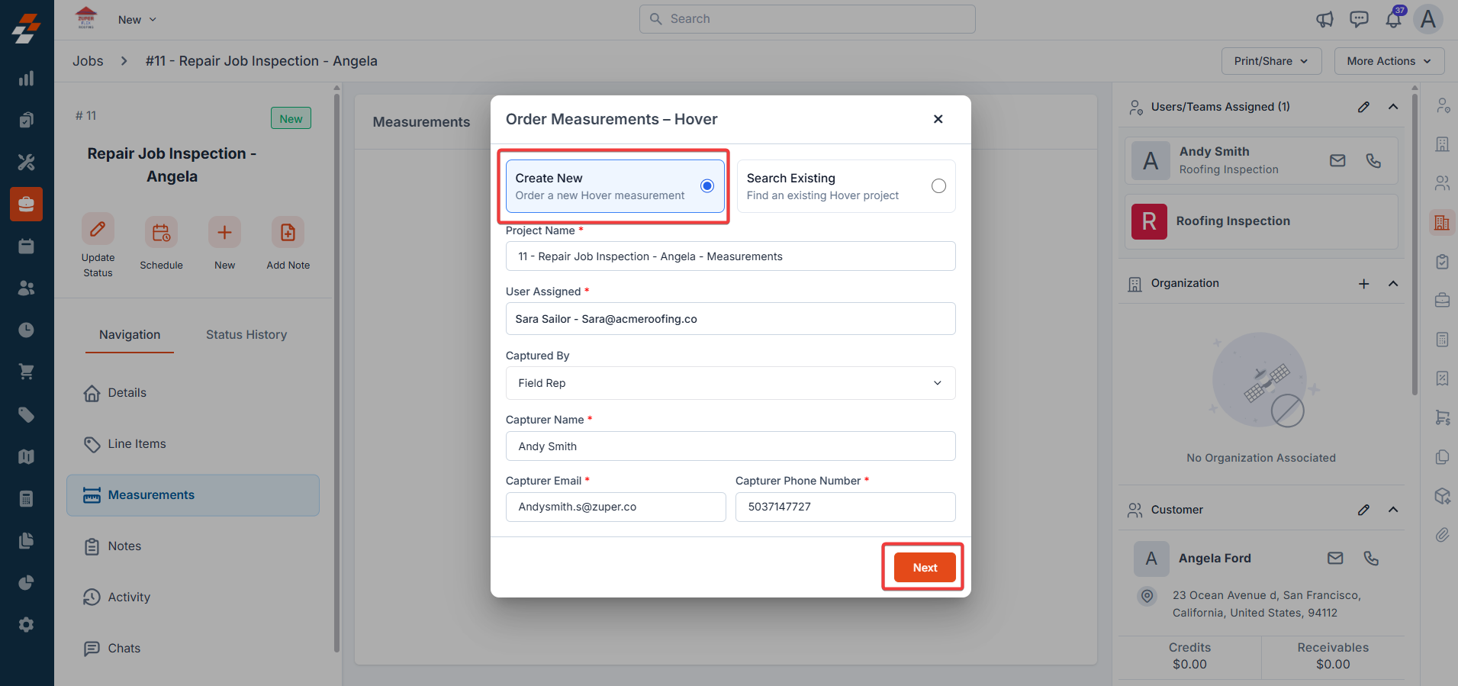Open Measurements in navigation
This screenshot has width=1458, height=686.
click(193, 495)
